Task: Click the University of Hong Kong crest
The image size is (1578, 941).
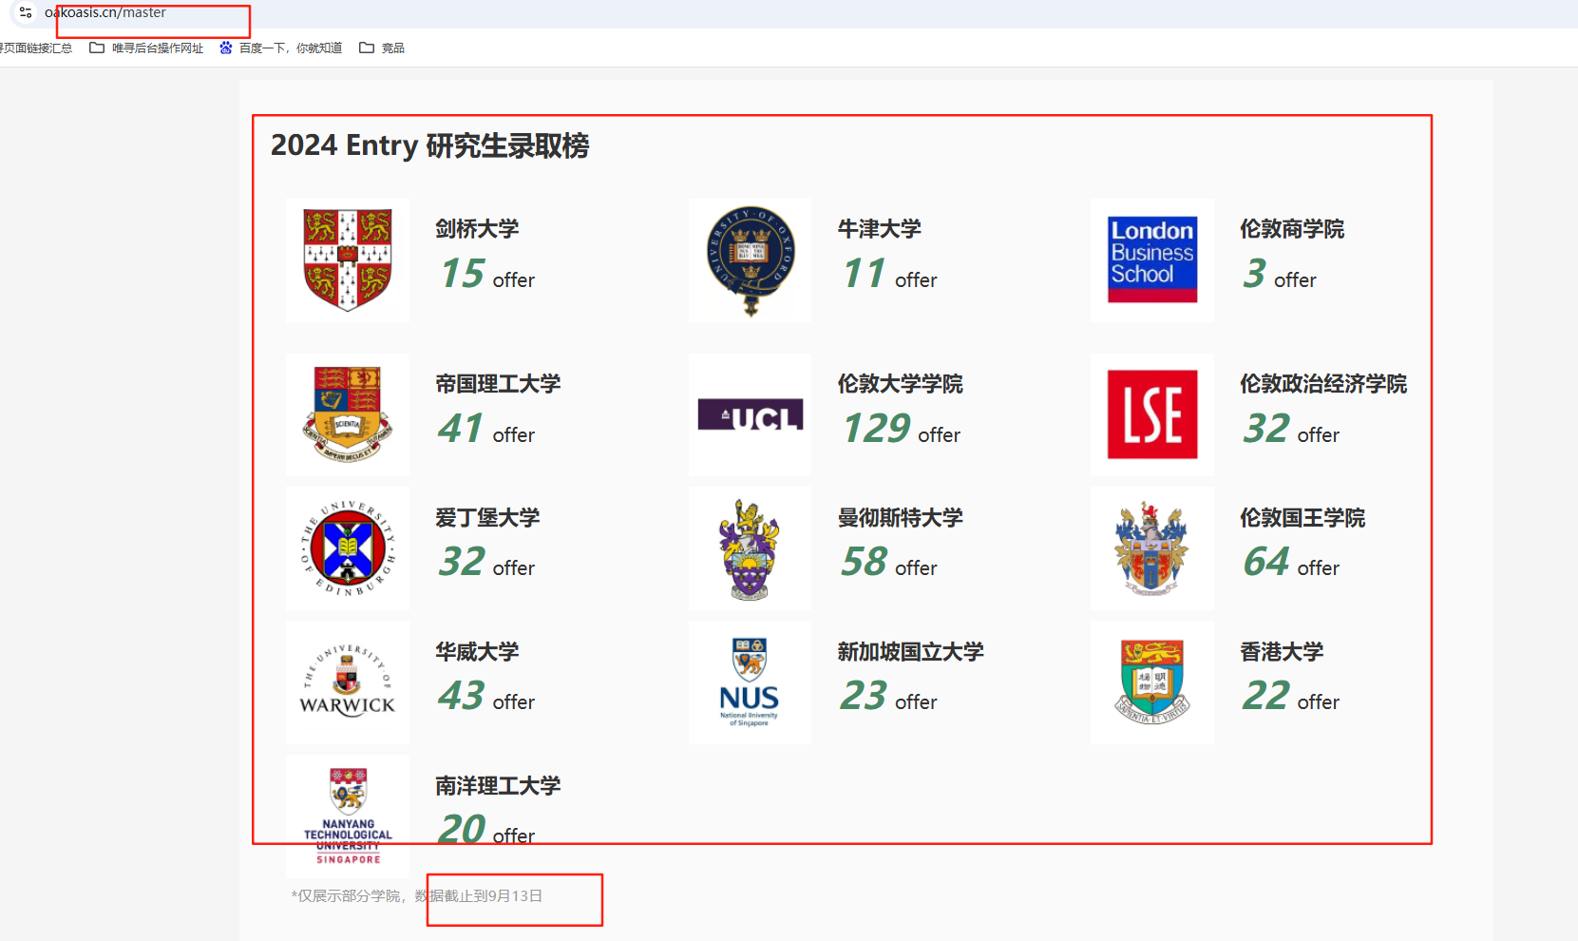Action: click(x=1151, y=682)
